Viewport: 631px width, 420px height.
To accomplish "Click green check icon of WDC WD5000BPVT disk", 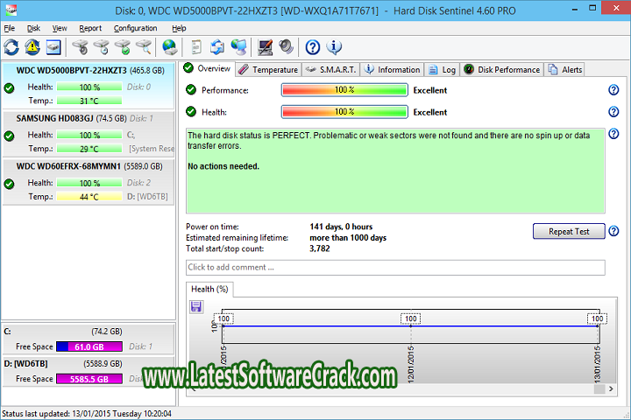I will (10, 88).
